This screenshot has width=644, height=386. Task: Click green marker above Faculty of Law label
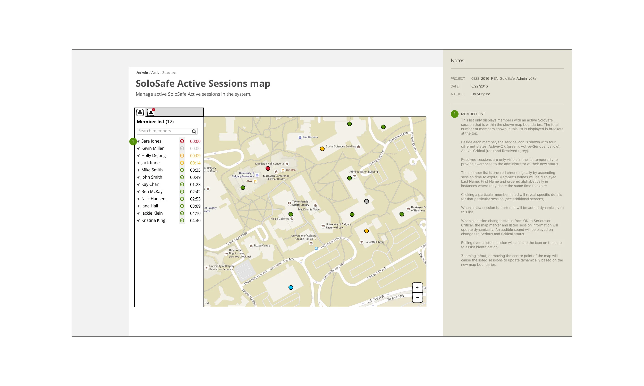352,215
